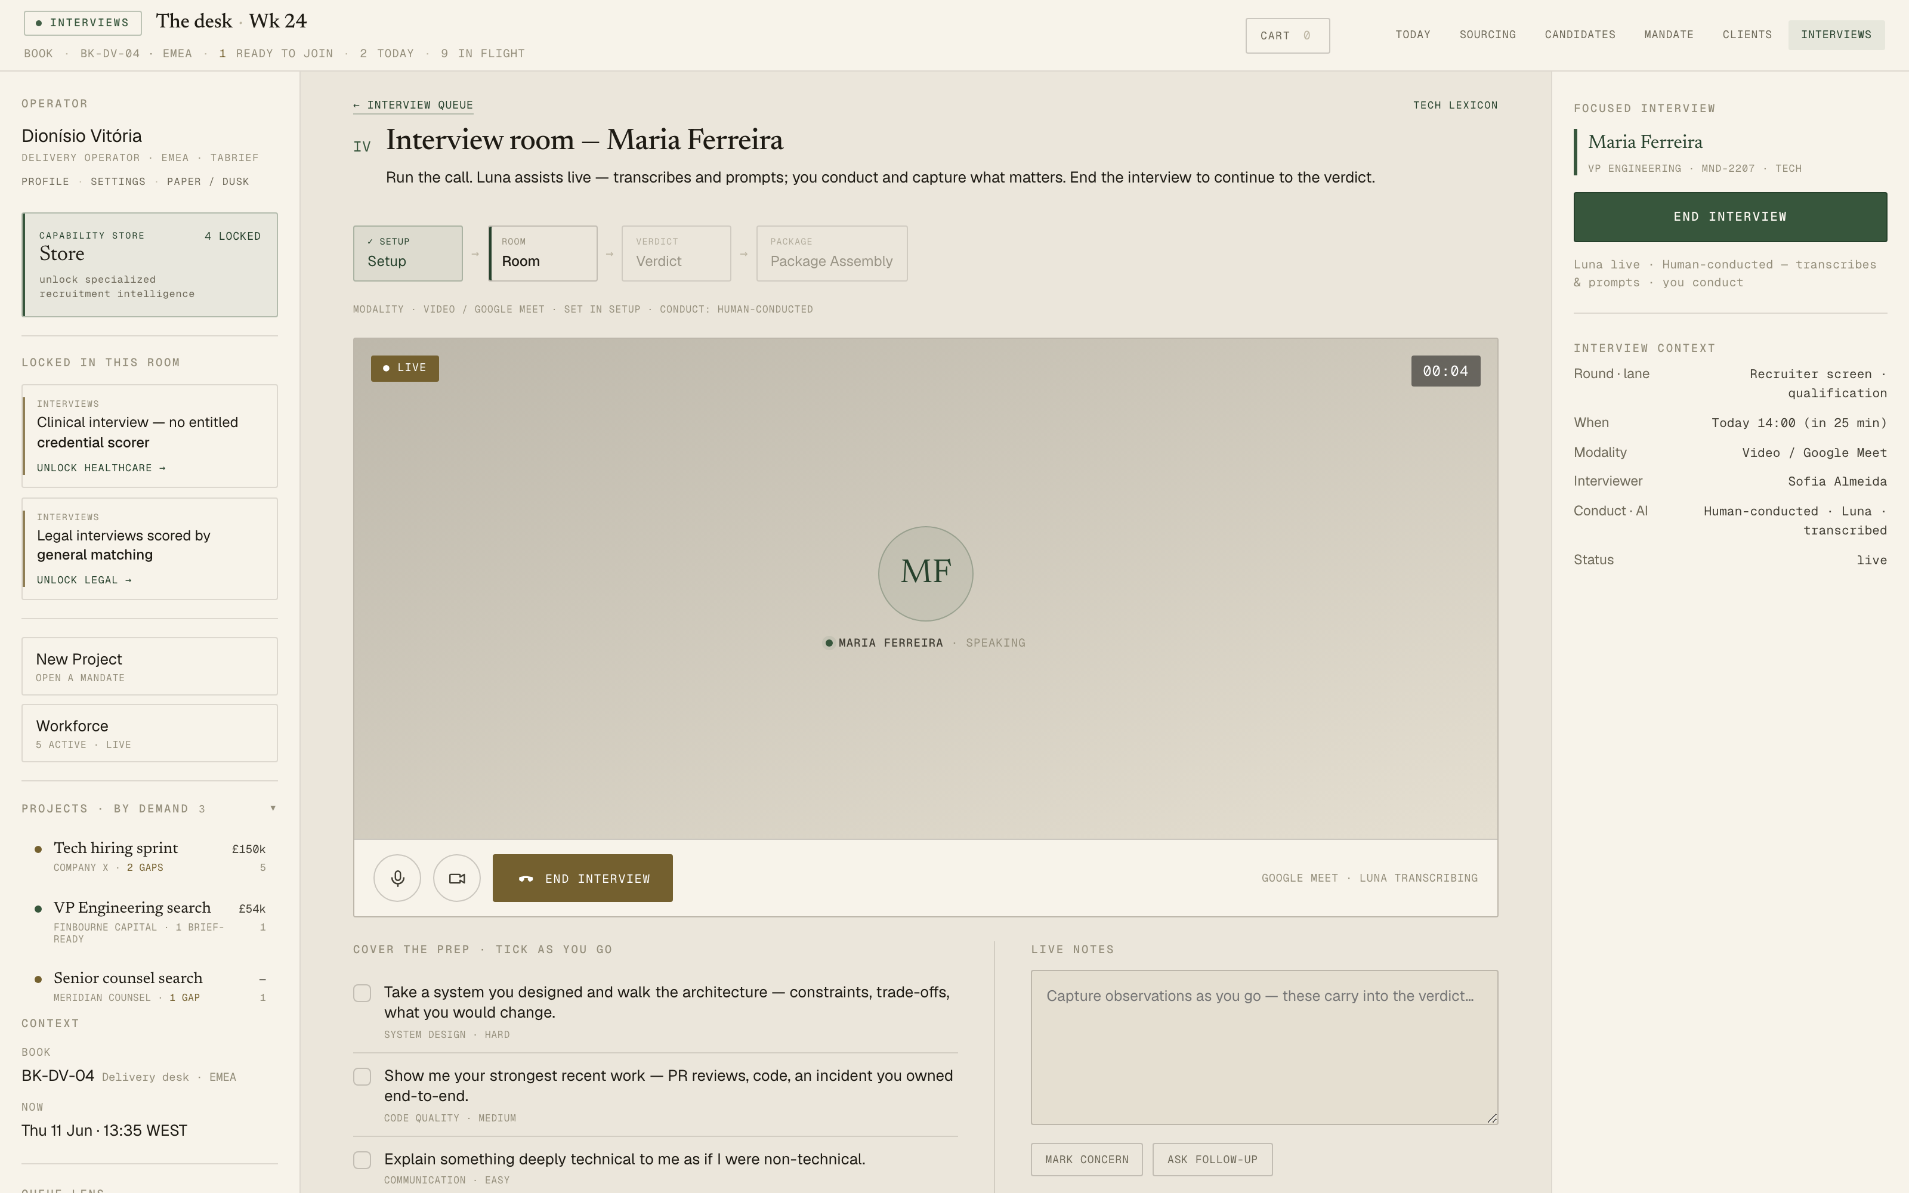1909x1193 pixels.
Task: Open the Workforce card
Action: pos(150,733)
